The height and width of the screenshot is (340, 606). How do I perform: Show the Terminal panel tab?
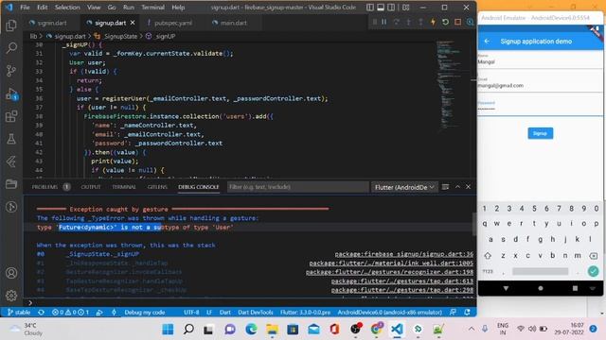tap(124, 187)
